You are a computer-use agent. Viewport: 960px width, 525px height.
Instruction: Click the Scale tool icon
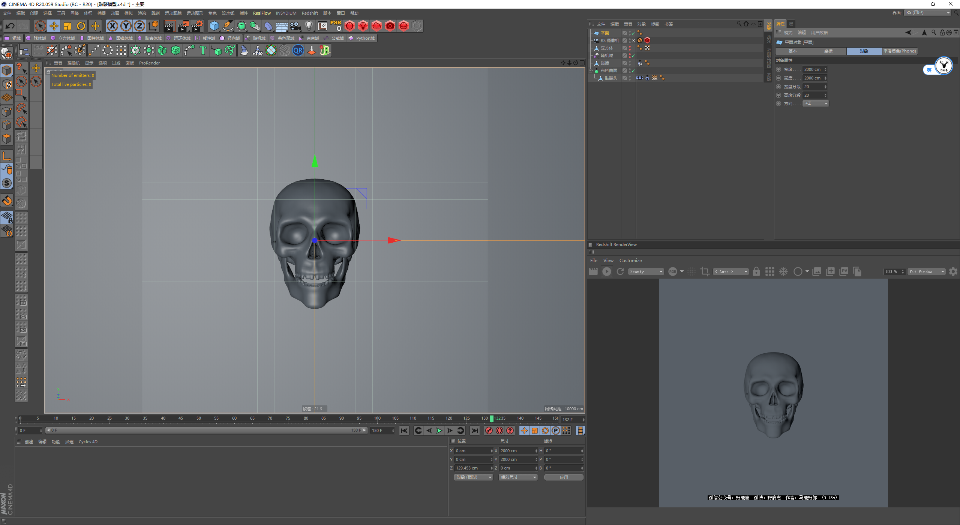67,26
